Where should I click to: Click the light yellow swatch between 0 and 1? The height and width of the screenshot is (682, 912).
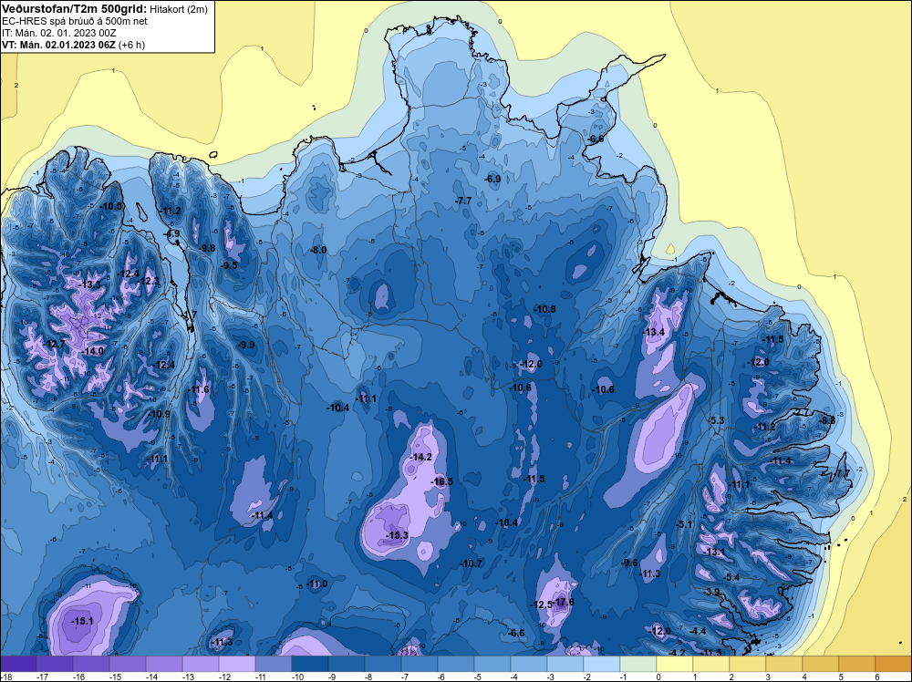click(675, 664)
